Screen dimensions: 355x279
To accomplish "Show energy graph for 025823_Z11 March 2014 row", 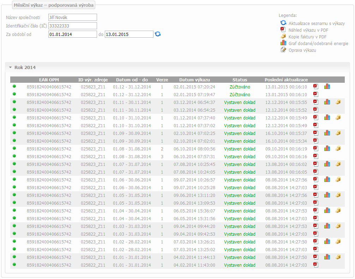I will click(x=327, y=226).
